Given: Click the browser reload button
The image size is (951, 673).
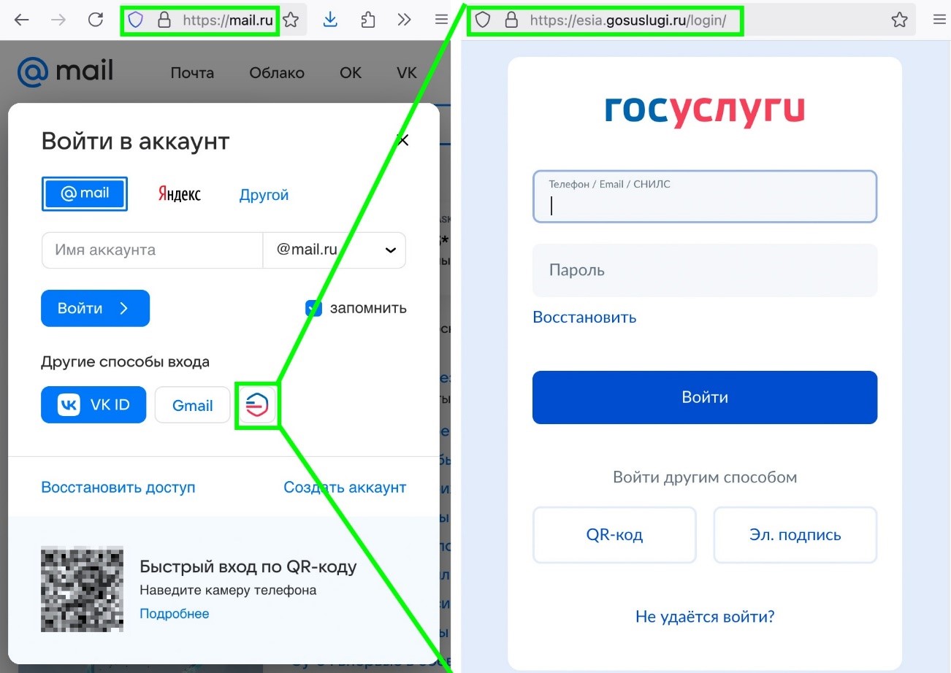Looking at the screenshot, I should pyautogui.click(x=96, y=20).
